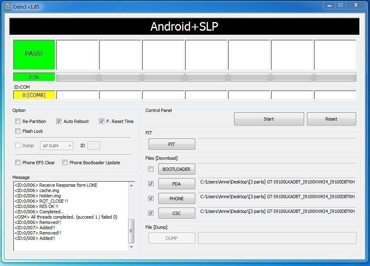This screenshot has height=266, width=370.
Task: Click the PHONE file path field
Action: pos(277,199)
